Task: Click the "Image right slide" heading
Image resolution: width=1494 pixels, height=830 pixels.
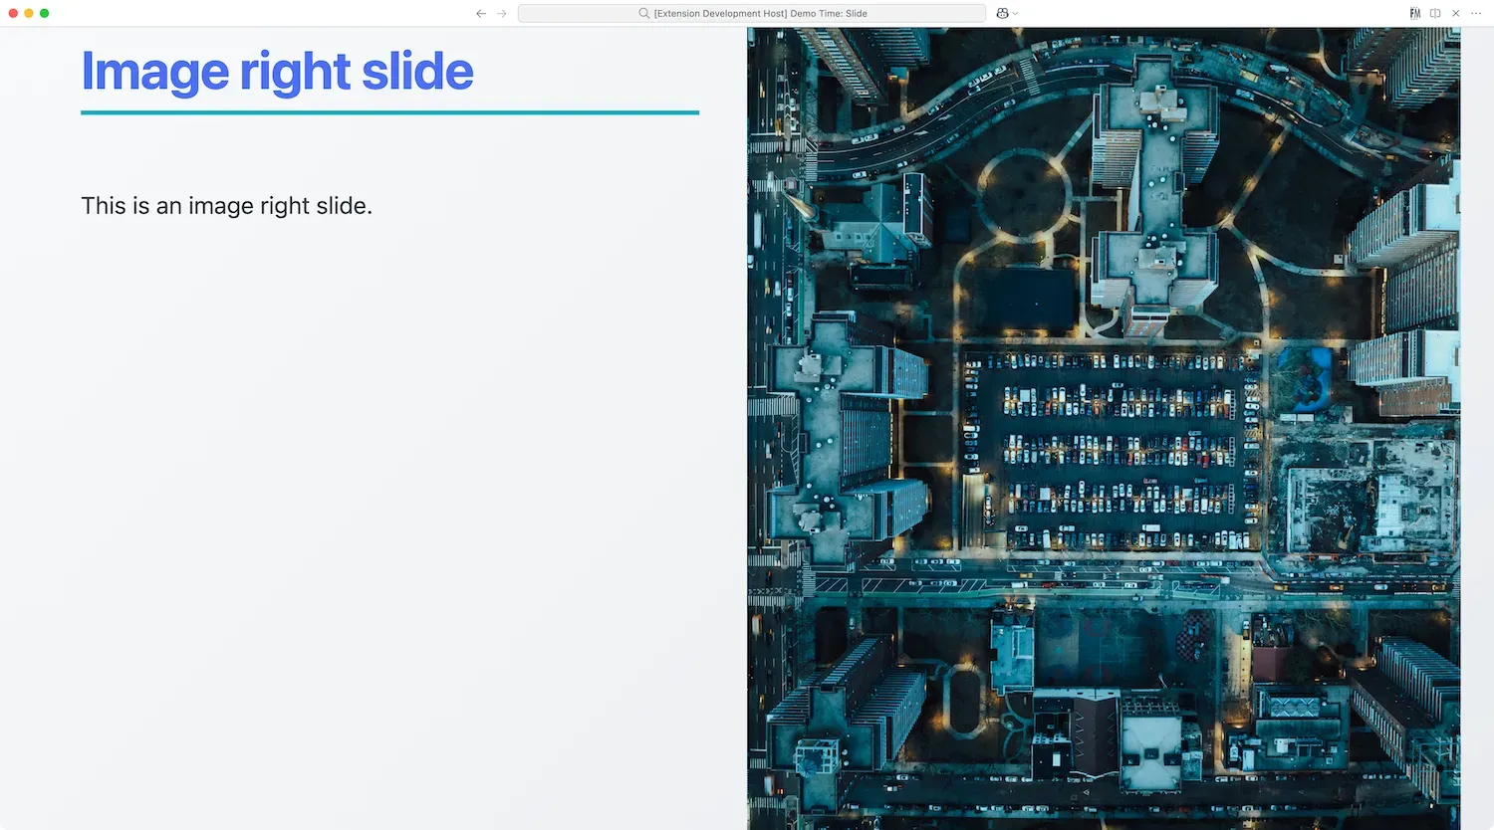Action: coord(277,72)
